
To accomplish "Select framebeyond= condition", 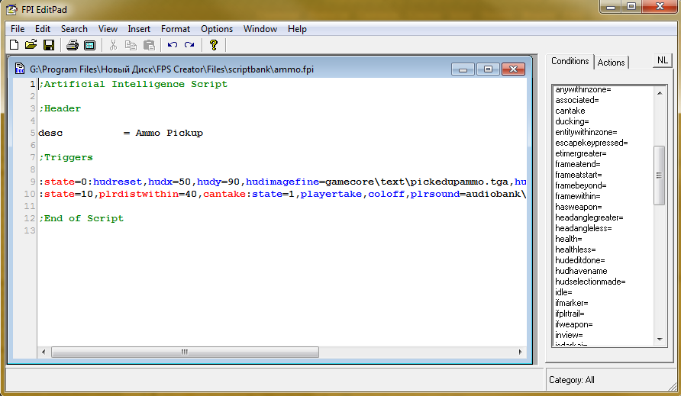I will coord(581,185).
